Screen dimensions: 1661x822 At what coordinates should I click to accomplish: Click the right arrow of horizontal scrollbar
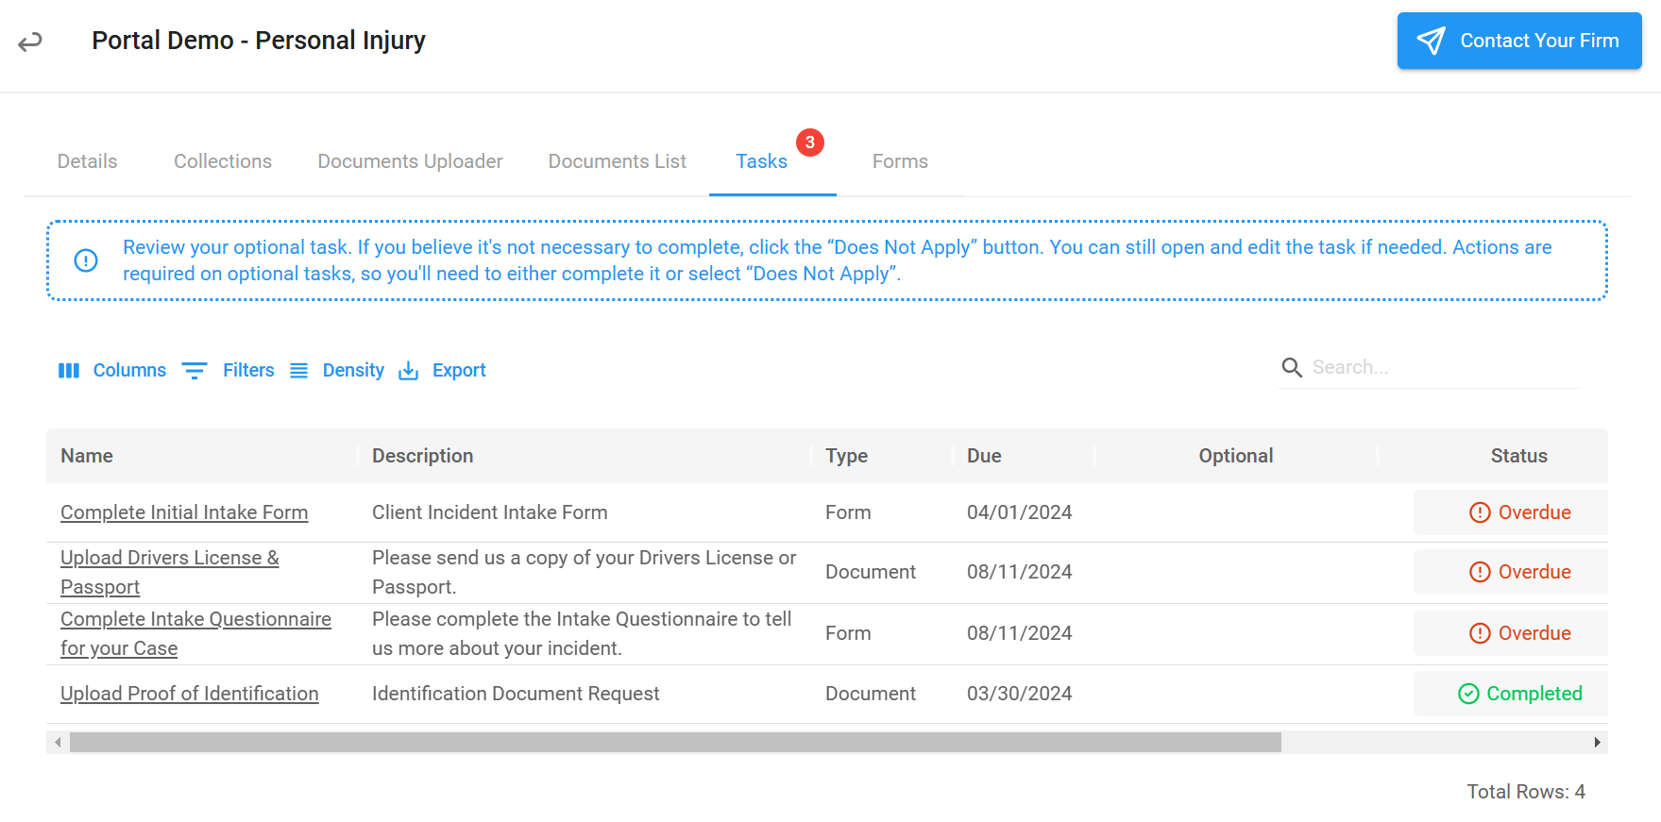[1597, 743]
